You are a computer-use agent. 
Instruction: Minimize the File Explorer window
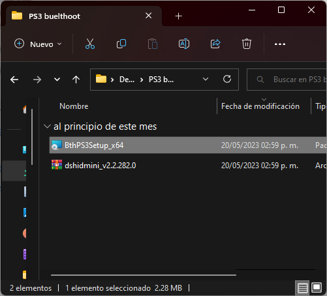click(x=252, y=10)
